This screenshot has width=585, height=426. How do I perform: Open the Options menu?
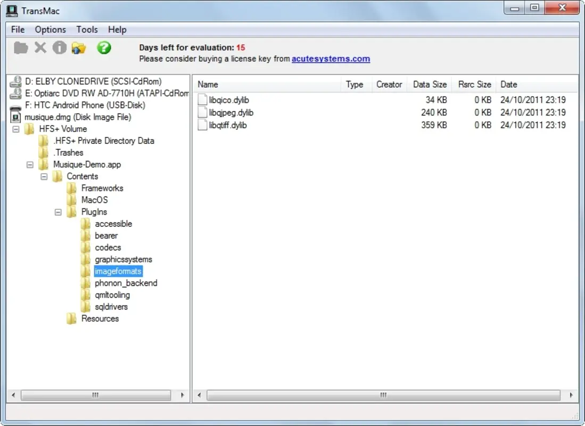(50, 29)
